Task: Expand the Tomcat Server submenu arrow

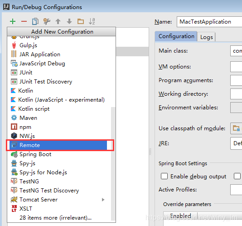Action: tap(103, 200)
